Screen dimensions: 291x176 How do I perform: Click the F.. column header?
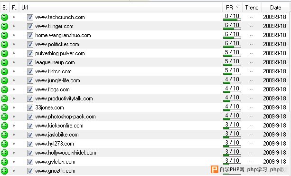pyautogui.click(x=14, y=8)
